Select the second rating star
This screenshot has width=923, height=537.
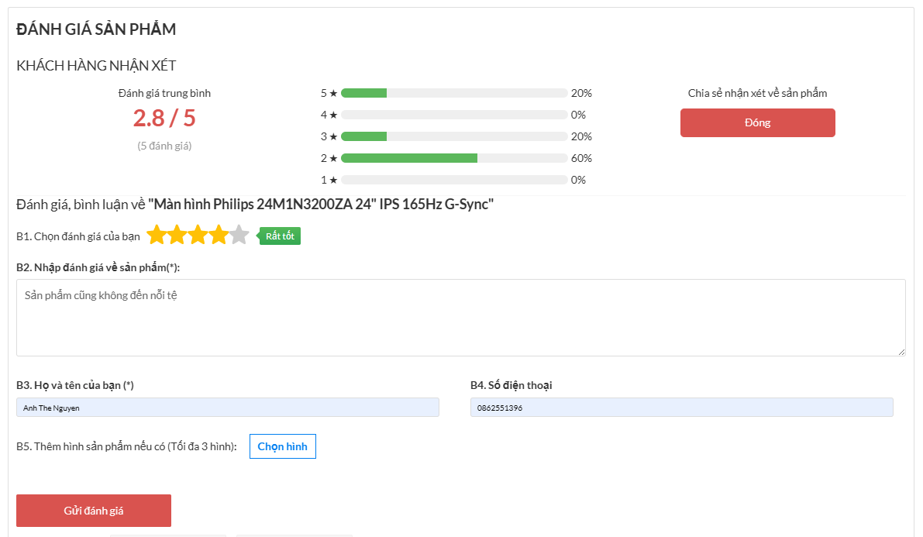[177, 235]
